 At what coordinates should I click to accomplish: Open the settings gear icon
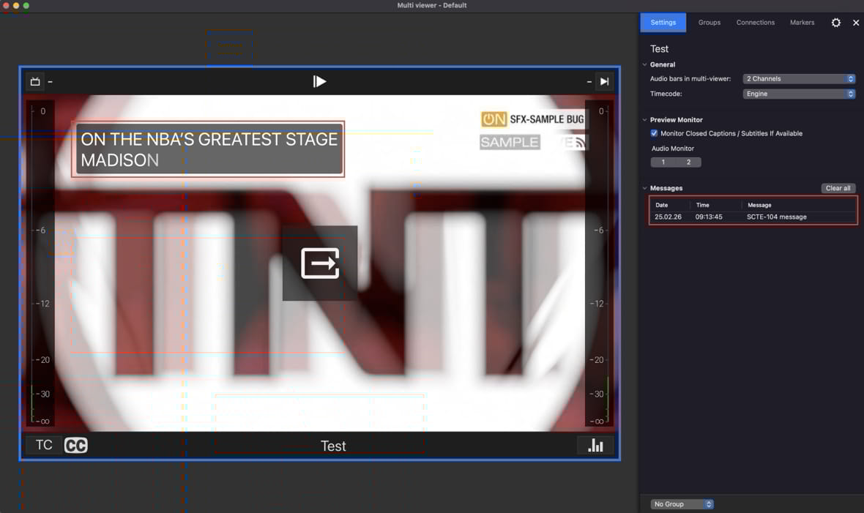point(835,23)
